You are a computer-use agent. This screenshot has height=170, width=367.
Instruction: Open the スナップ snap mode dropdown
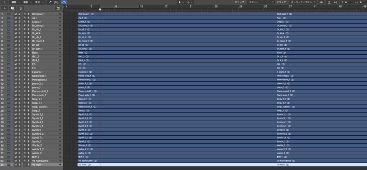pos(261,2)
